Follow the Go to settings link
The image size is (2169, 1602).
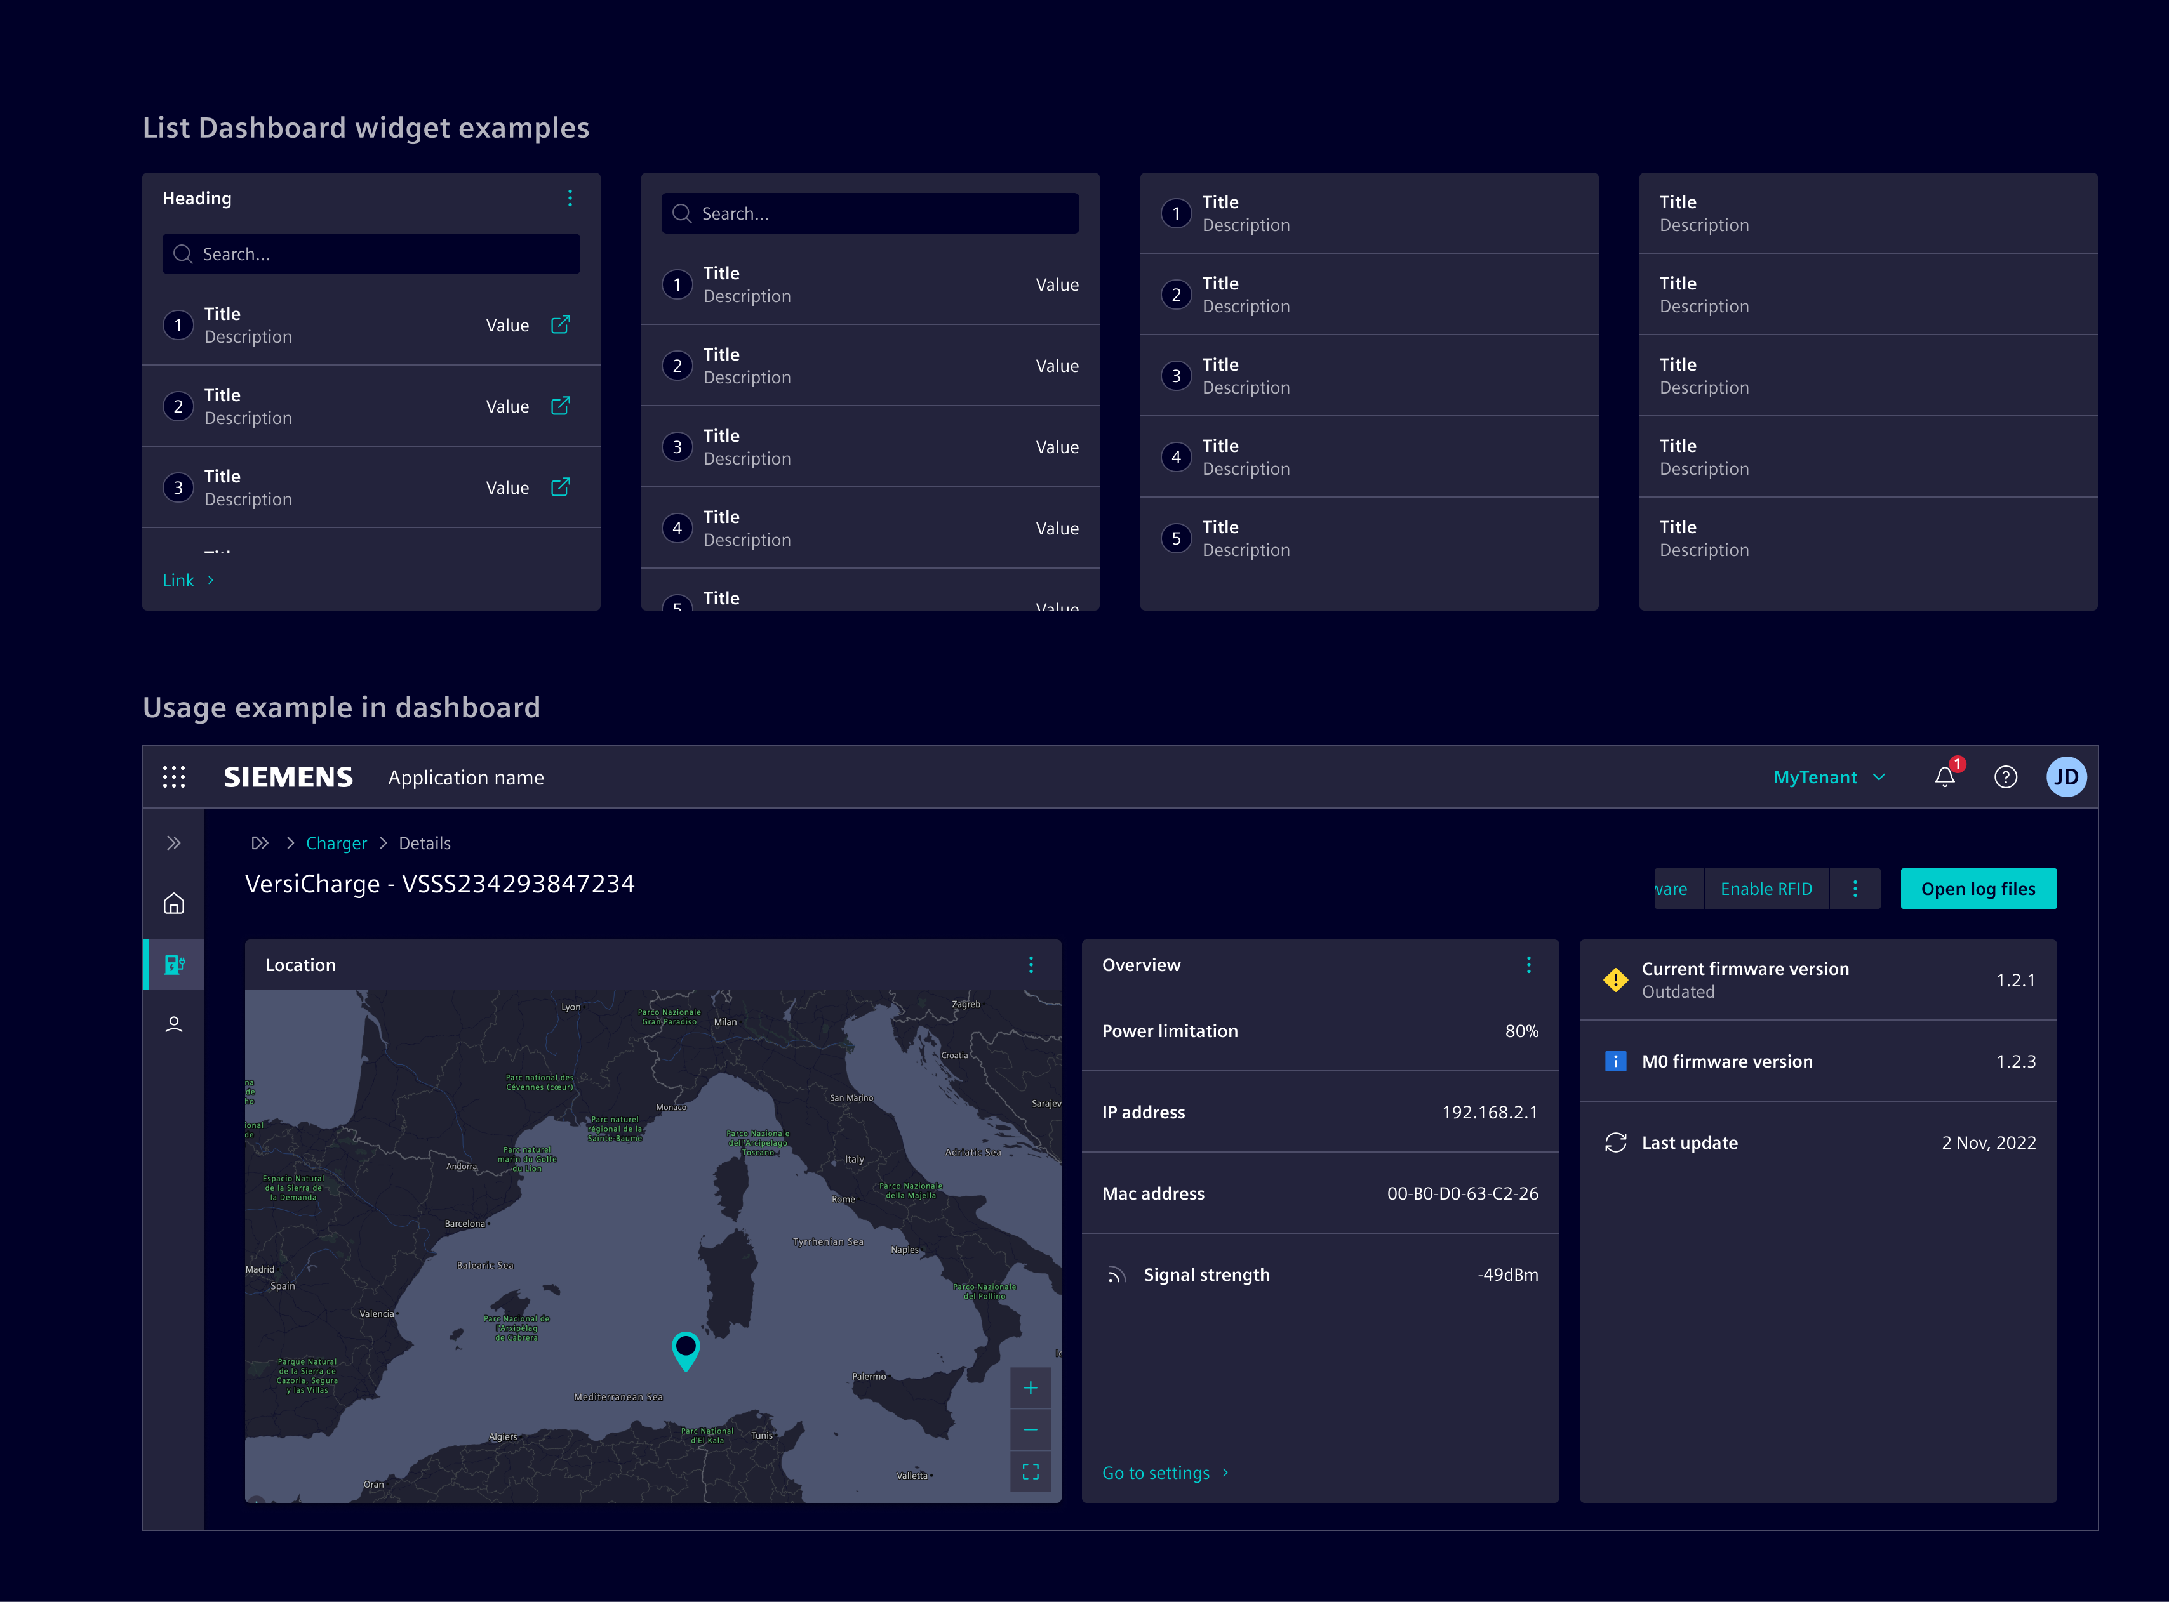pos(1156,1472)
